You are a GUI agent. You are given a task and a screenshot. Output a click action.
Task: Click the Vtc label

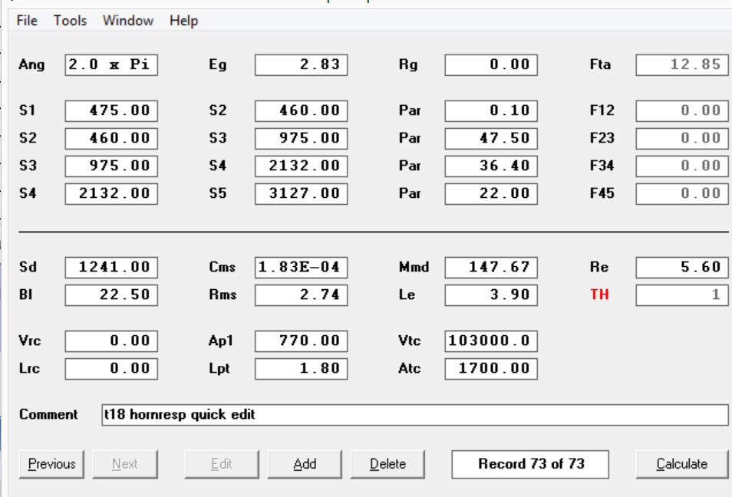coord(410,341)
